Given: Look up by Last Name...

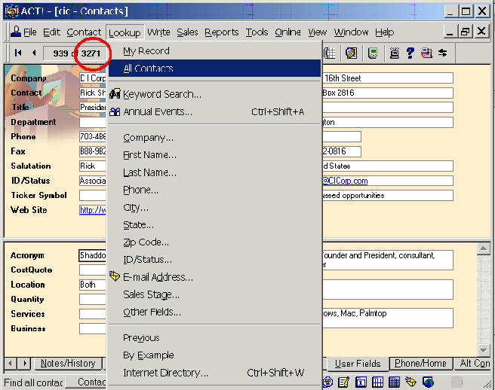Looking at the screenshot, I should [214, 172].
